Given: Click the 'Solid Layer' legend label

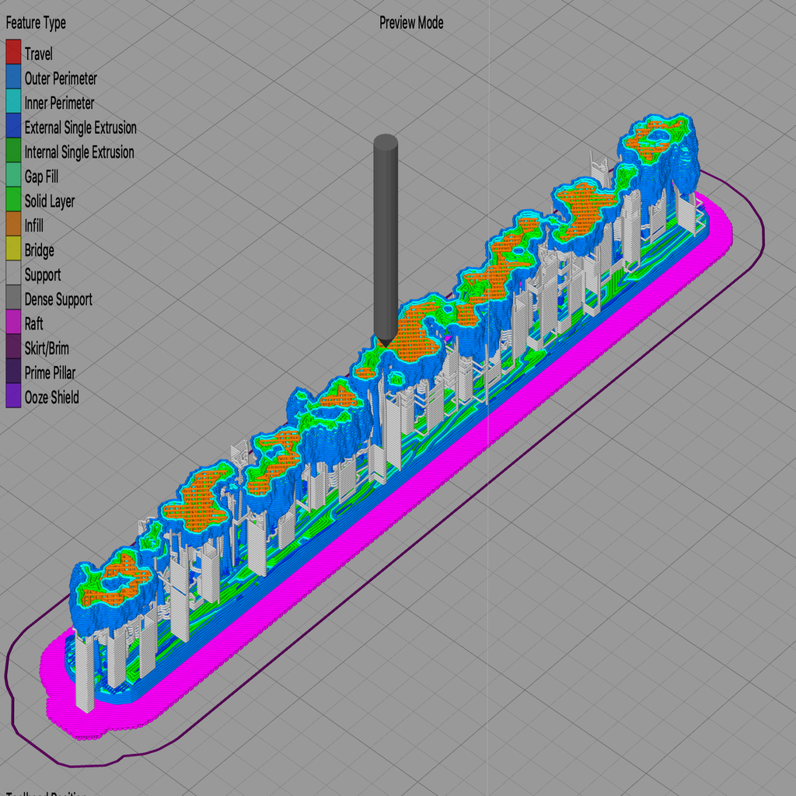Looking at the screenshot, I should pos(50,201).
